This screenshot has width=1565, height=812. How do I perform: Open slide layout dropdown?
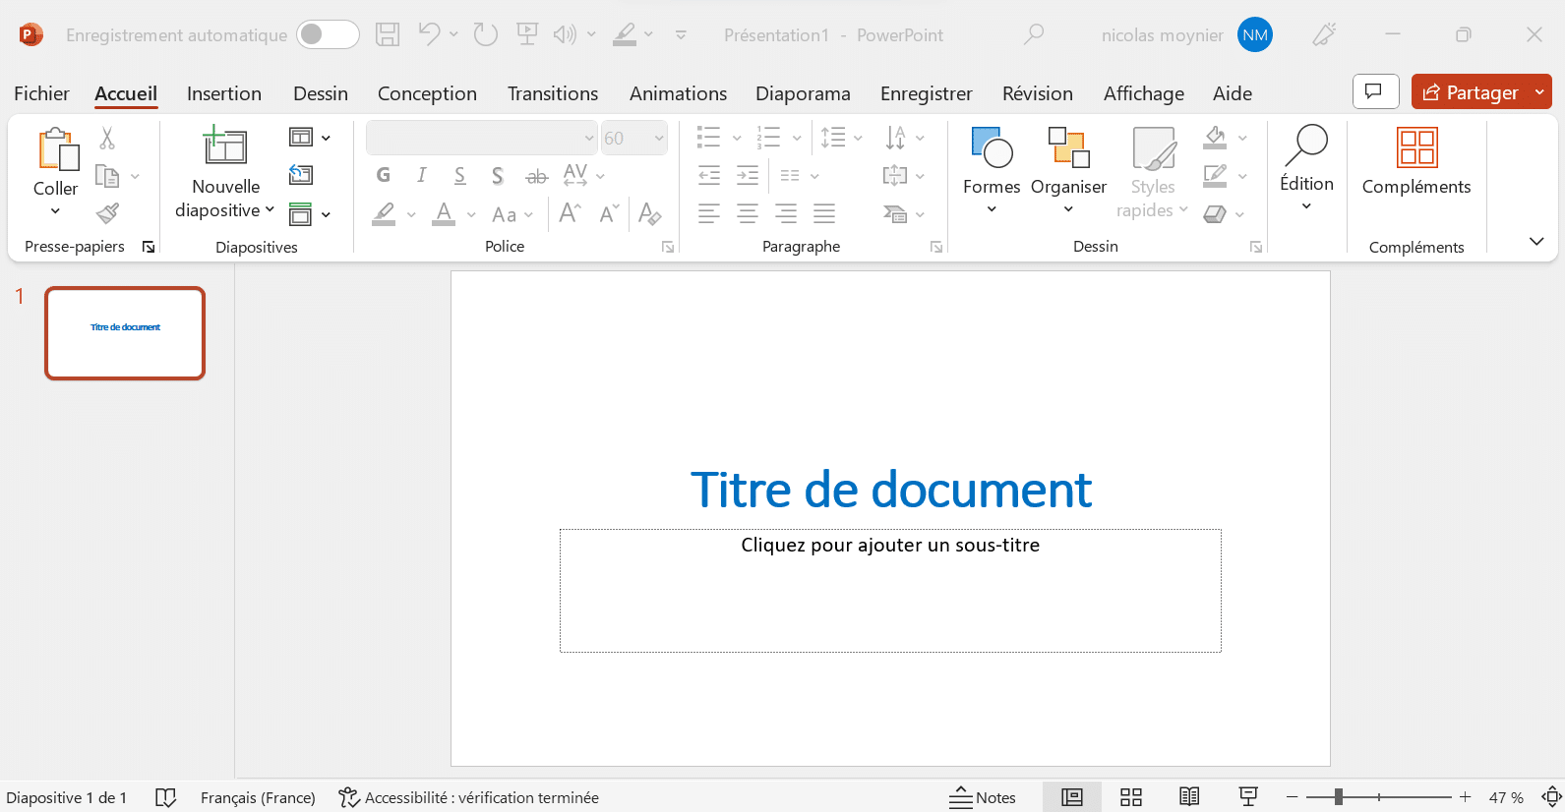point(310,138)
